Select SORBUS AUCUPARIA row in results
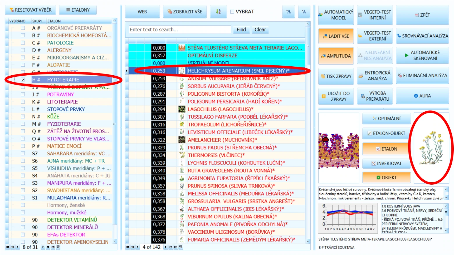The image size is (454, 255). [217, 86]
